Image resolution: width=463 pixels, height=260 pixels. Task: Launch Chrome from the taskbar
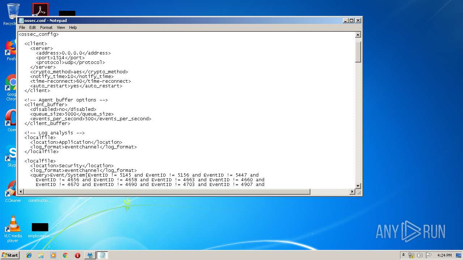[65, 255]
